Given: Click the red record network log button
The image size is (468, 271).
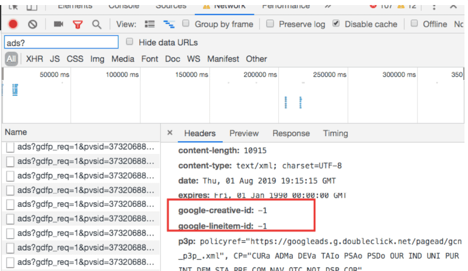Looking at the screenshot, I should click(13, 24).
